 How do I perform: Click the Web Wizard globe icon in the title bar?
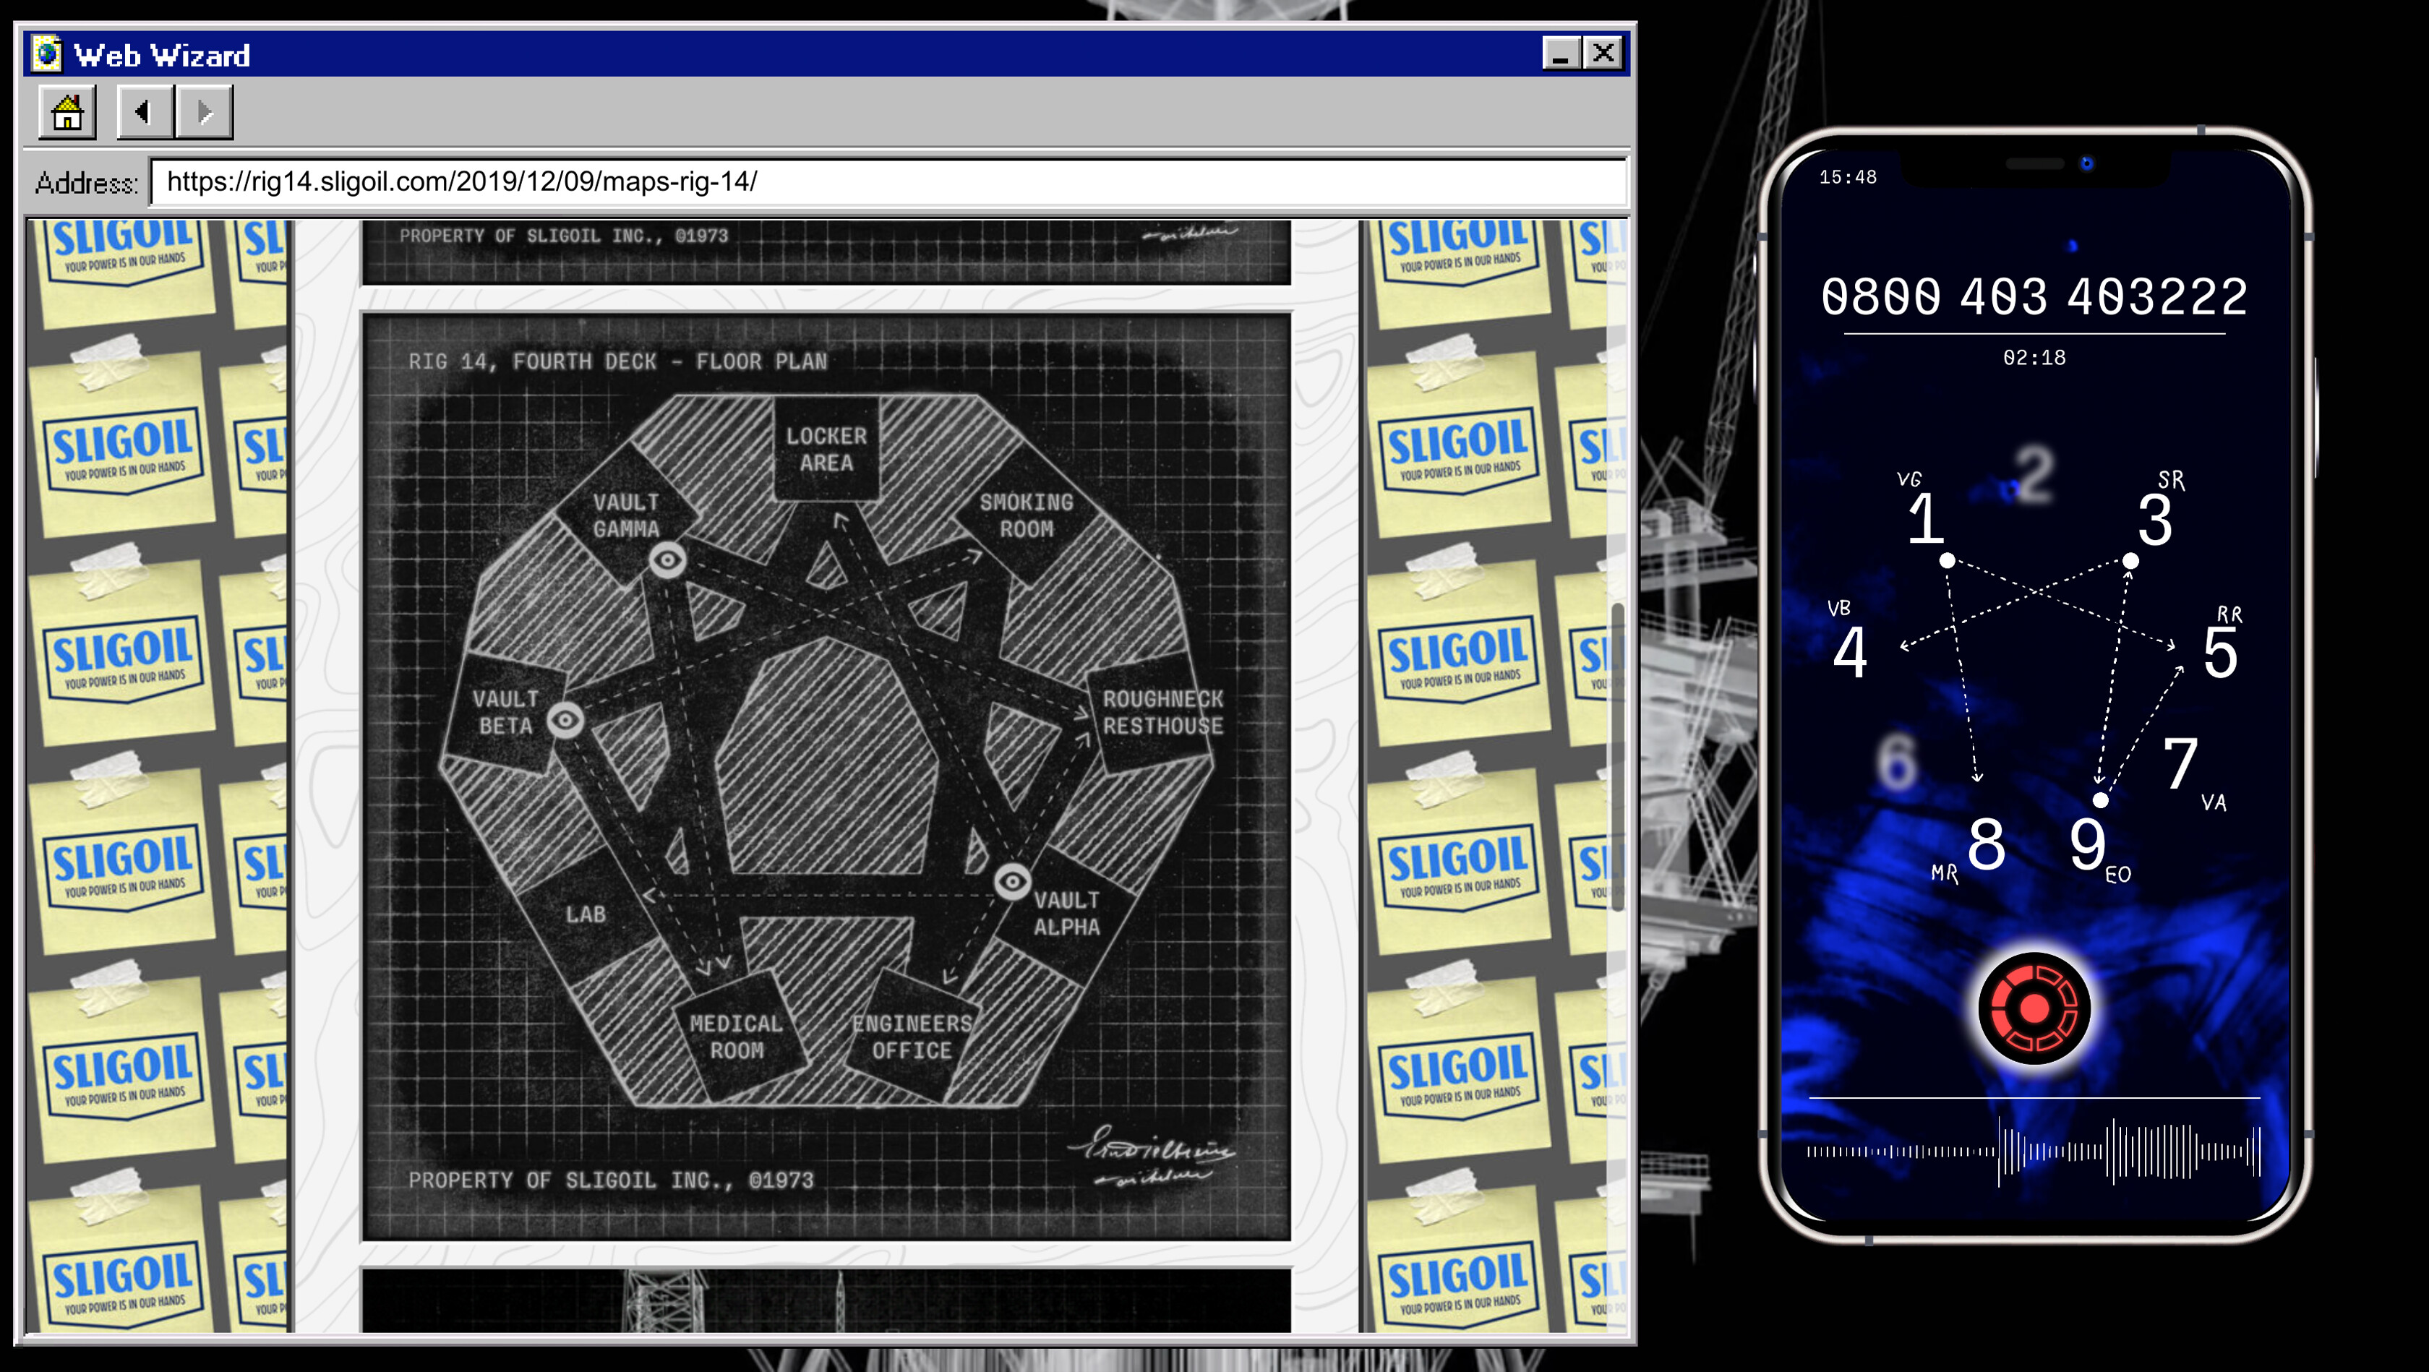46,53
